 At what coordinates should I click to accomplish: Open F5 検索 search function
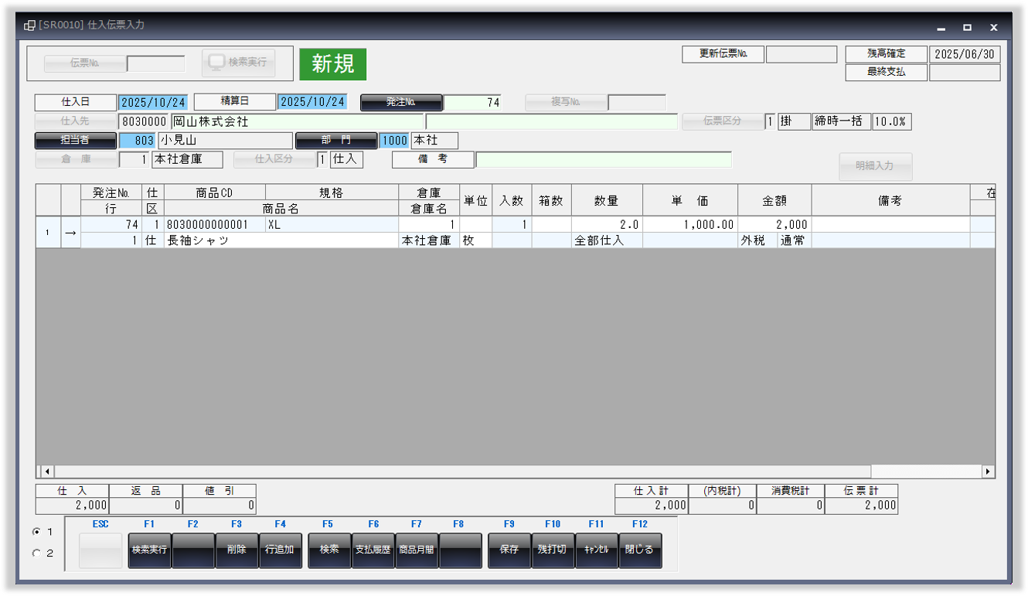(x=329, y=550)
